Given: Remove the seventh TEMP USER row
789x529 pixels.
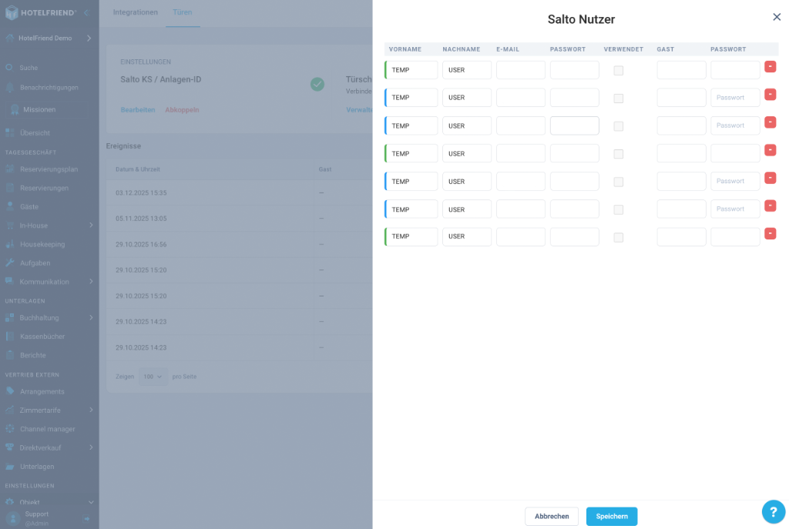Looking at the screenshot, I should coord(770,233).
